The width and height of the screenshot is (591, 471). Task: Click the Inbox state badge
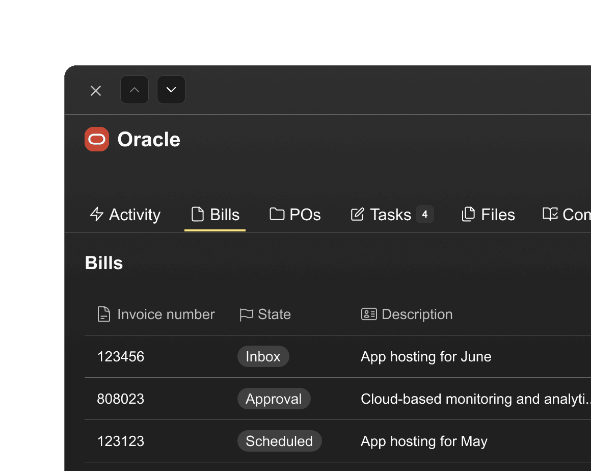pyautogui.click(x=263, y=356)
